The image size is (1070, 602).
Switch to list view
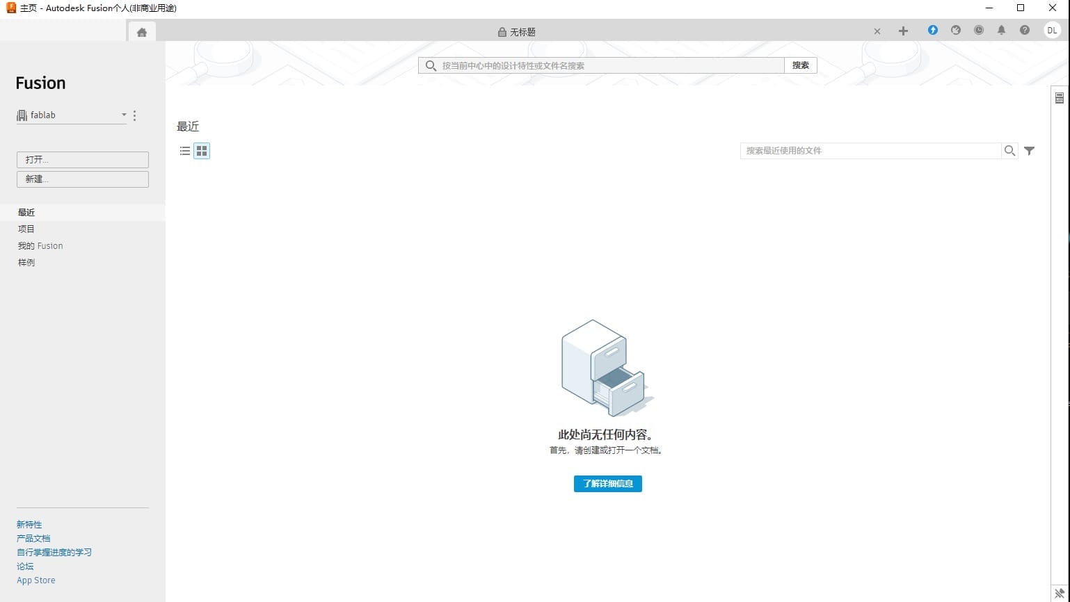[185, 151]
